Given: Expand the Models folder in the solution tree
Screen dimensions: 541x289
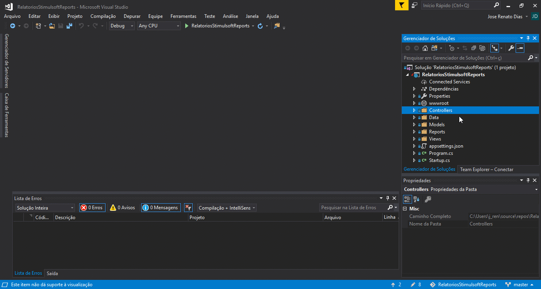Looking at the screenshot, I should [x=414, y=125].
